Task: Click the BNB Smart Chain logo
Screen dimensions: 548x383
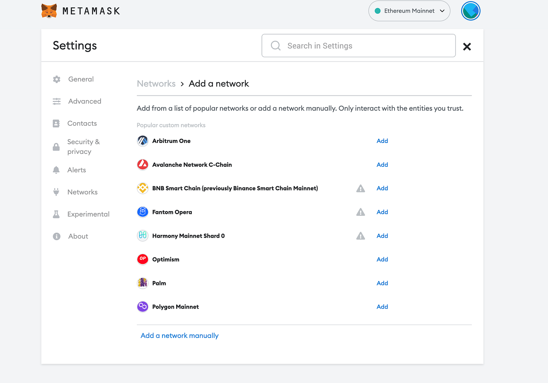Action: click(x=142, y=188)
